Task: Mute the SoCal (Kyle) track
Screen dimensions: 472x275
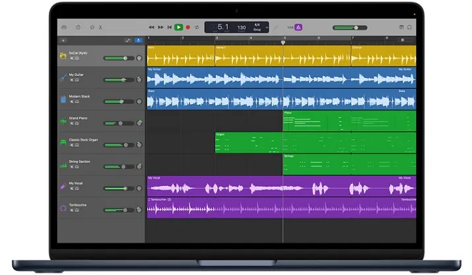Action: pos(72,59)
